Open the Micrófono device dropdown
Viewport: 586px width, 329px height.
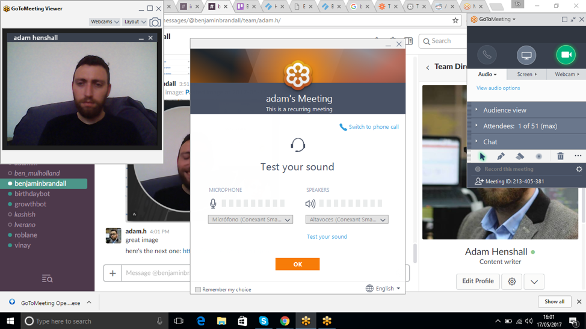[x=250, y=220]
